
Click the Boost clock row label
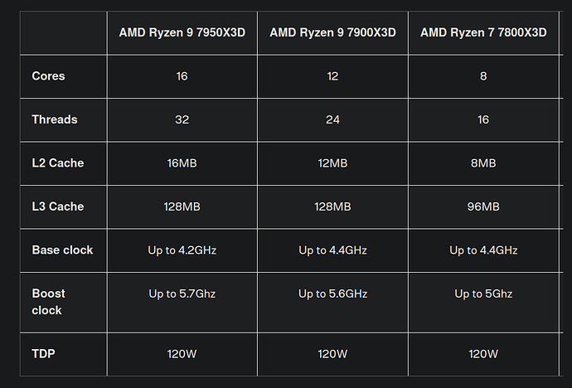pyautogui.click(x=48, y=302)
